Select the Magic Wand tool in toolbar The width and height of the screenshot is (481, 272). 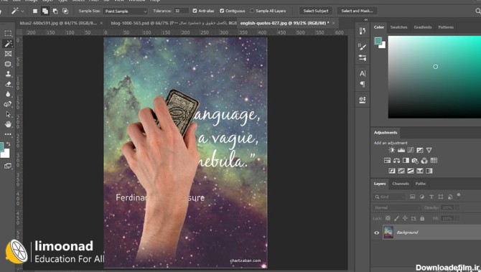(x=8, y=44)
